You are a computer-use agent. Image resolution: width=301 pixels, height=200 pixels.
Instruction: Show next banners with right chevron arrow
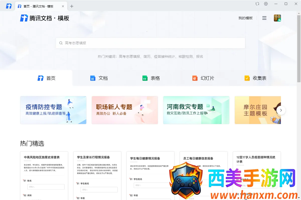[281, 110]
